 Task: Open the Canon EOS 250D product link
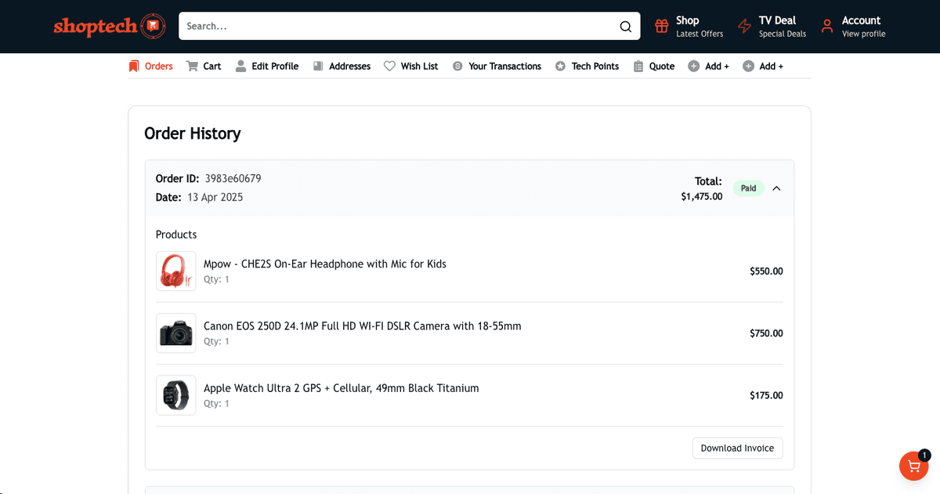click(363, 326)
